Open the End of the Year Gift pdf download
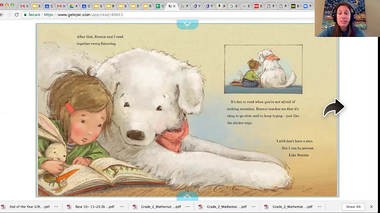The width and height of the screenshot is (380, 213). point(30,207)
